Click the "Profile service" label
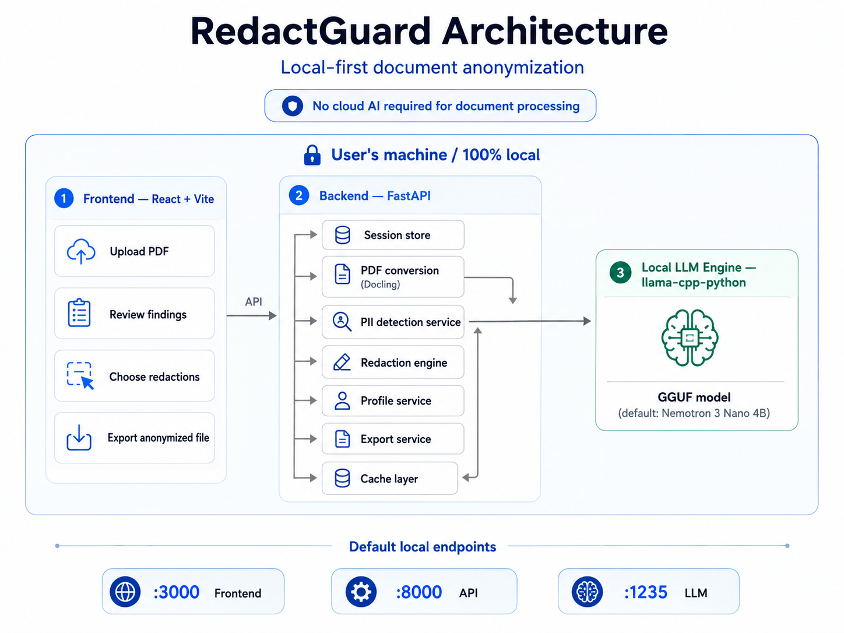Image resolution: width=844 pixels, height=633 pixels. [x=396, y=401]
